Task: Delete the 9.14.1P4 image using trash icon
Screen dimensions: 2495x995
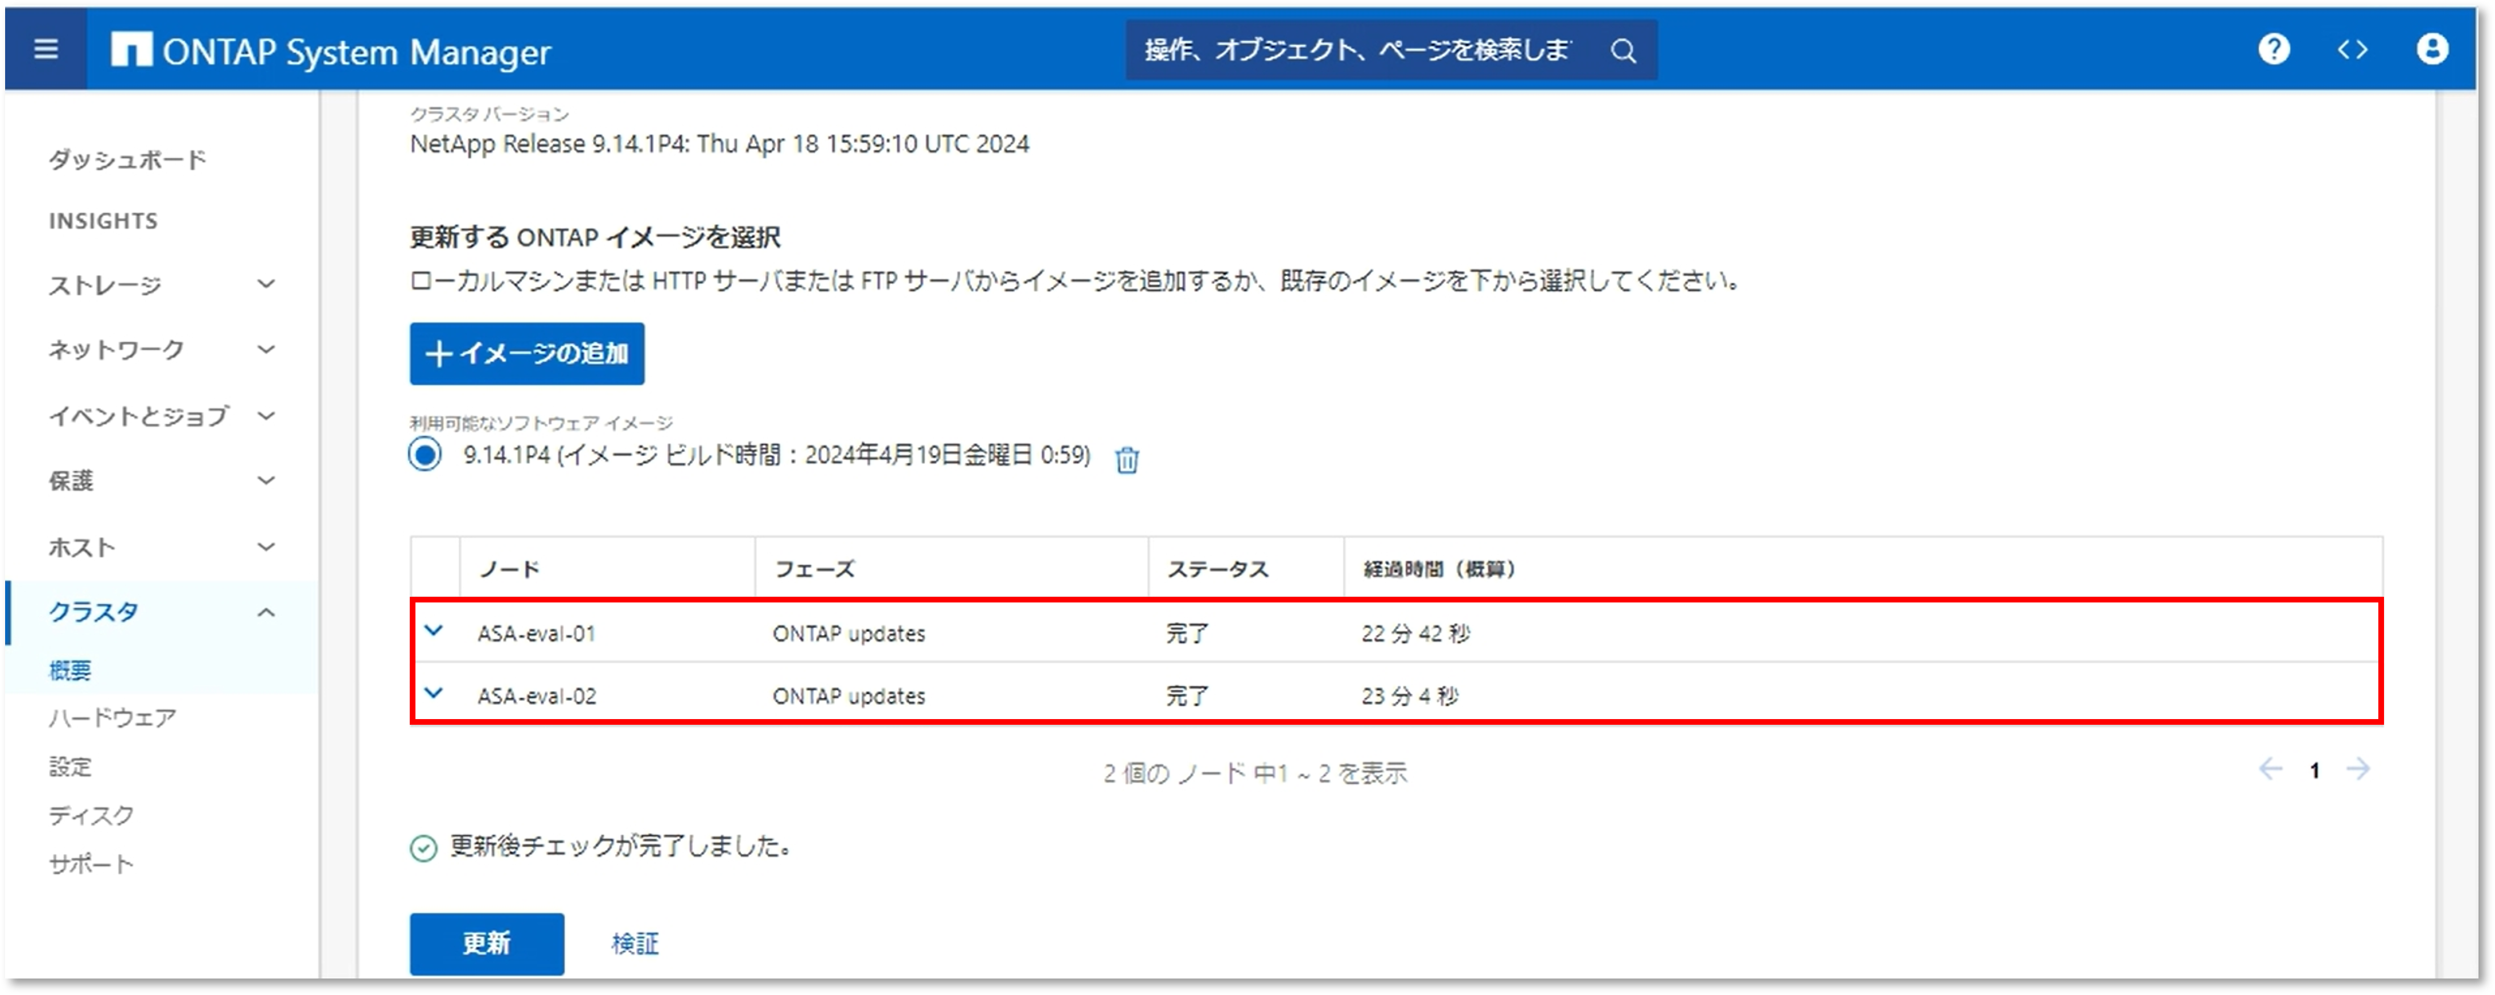Action: tap(1126, 459)
